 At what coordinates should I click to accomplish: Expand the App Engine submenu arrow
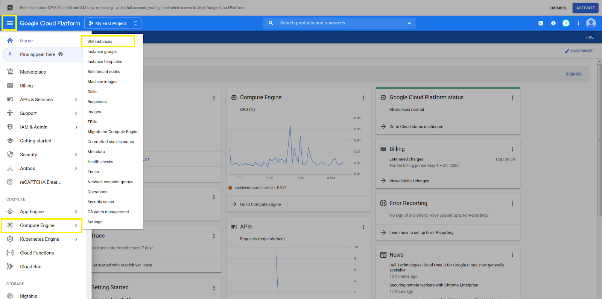[x=76, y=211]
